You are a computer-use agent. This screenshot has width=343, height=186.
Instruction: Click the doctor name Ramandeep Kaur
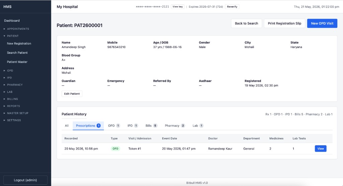click(220, 149)
